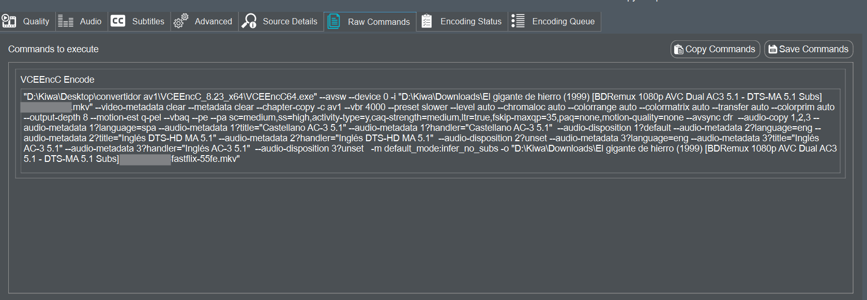Click the film reel icon on the Quality tab

[x=9, y=21]
